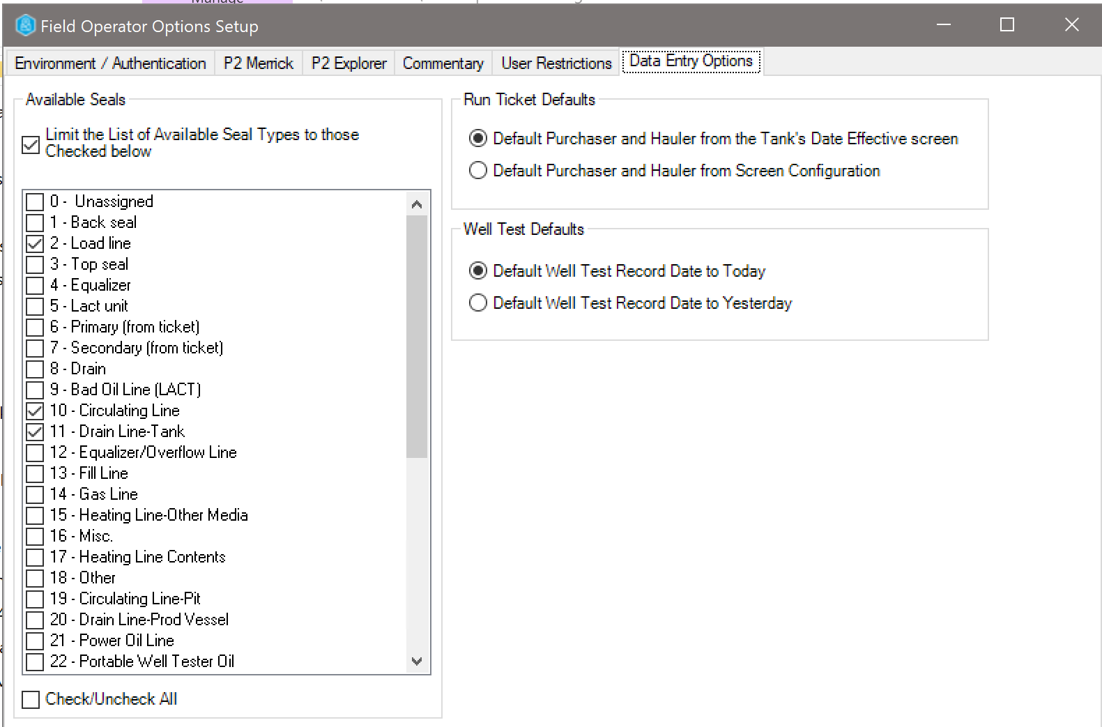Image resolution: width=1102 pixels, height=727 pixels.
Task: Switch to the P2 Explorer tab
Action: 349,63
